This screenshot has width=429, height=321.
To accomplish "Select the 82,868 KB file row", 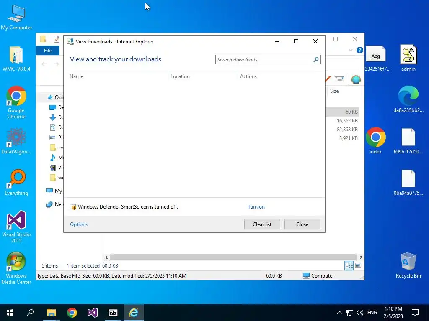I will (x=342, y=130).
